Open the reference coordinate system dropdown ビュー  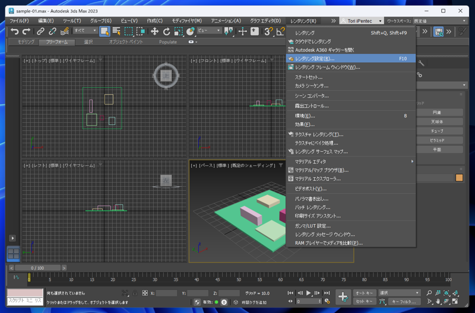209,31
